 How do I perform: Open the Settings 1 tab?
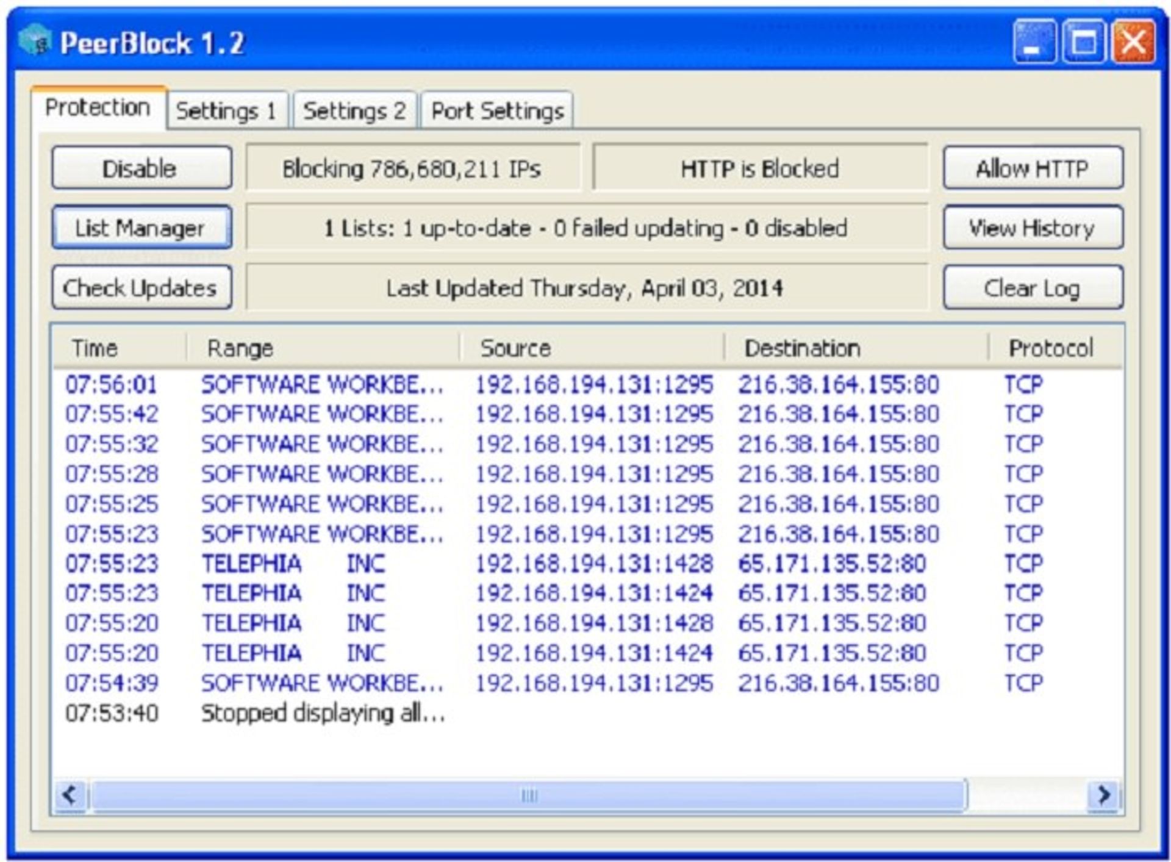(x=226, y=110)
